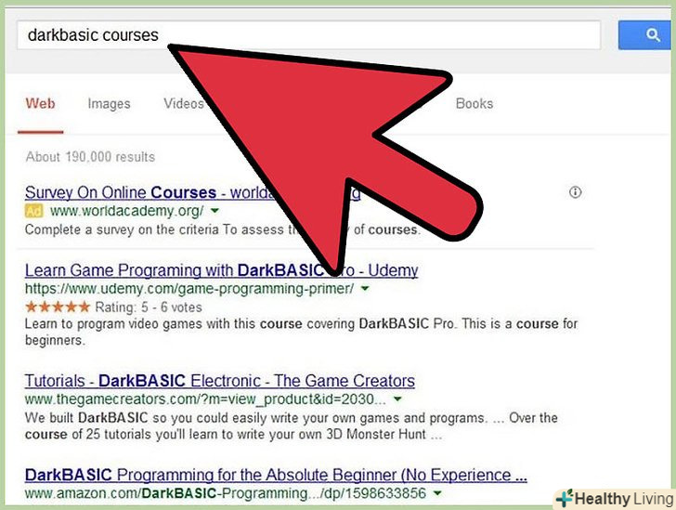
Task: Switch to the Web tab
Action: tap(41, 104)
